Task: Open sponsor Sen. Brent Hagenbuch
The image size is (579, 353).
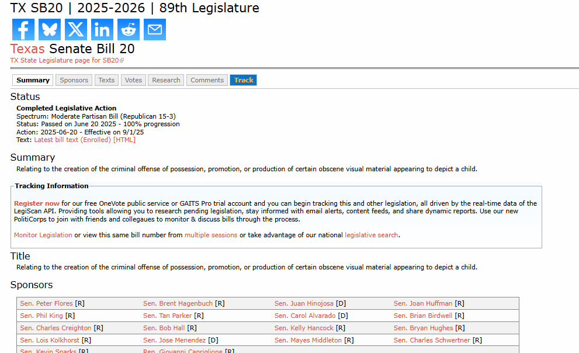Action: point(178,303)
